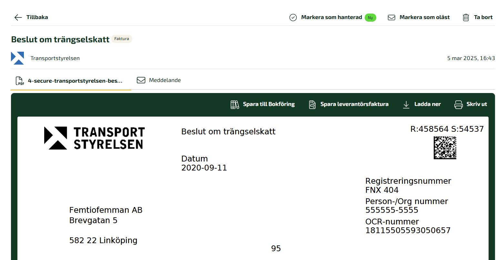496x260 pixels.
Task: Click the date 2020-09-11
Action: click(x=204, y=168)
